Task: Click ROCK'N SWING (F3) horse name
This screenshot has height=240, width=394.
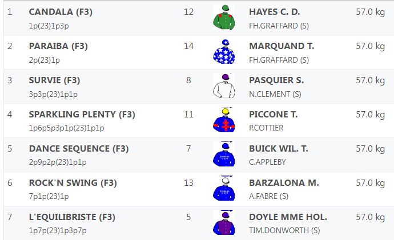Action: (x=73, y=183)
